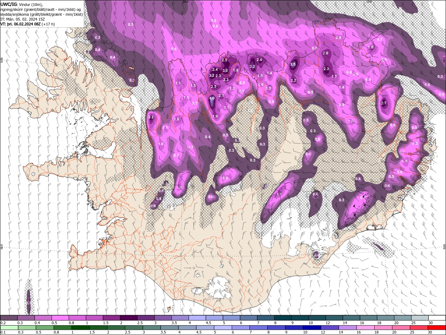Pick the darkest purple swatch between 2 and 2.5

click(x=128, y=318)
